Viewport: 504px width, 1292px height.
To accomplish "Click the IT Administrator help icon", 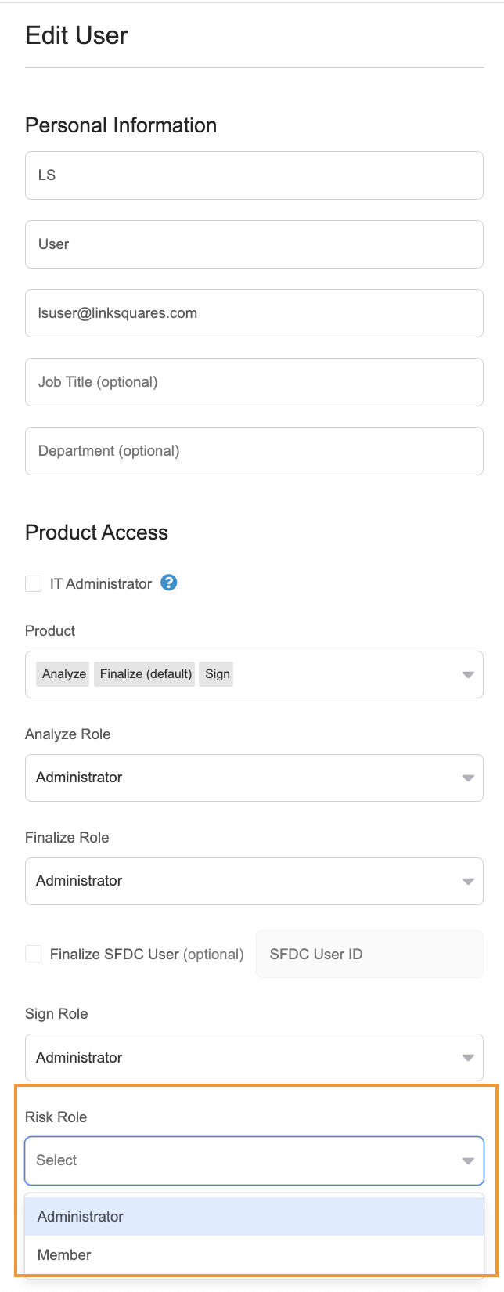I will click(x=169, y=583).
